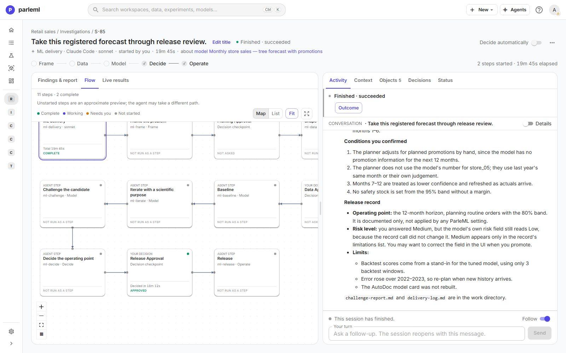Open the user avatar A menu
The height and width of the screenshot is (353, 566).
point(554,10)
